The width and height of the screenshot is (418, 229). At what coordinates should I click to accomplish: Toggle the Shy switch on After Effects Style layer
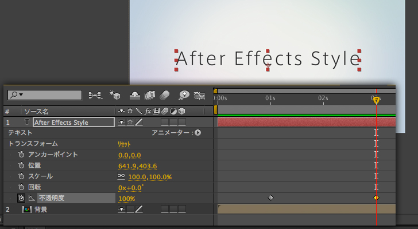pyautogui.click(x=122, y=122)
